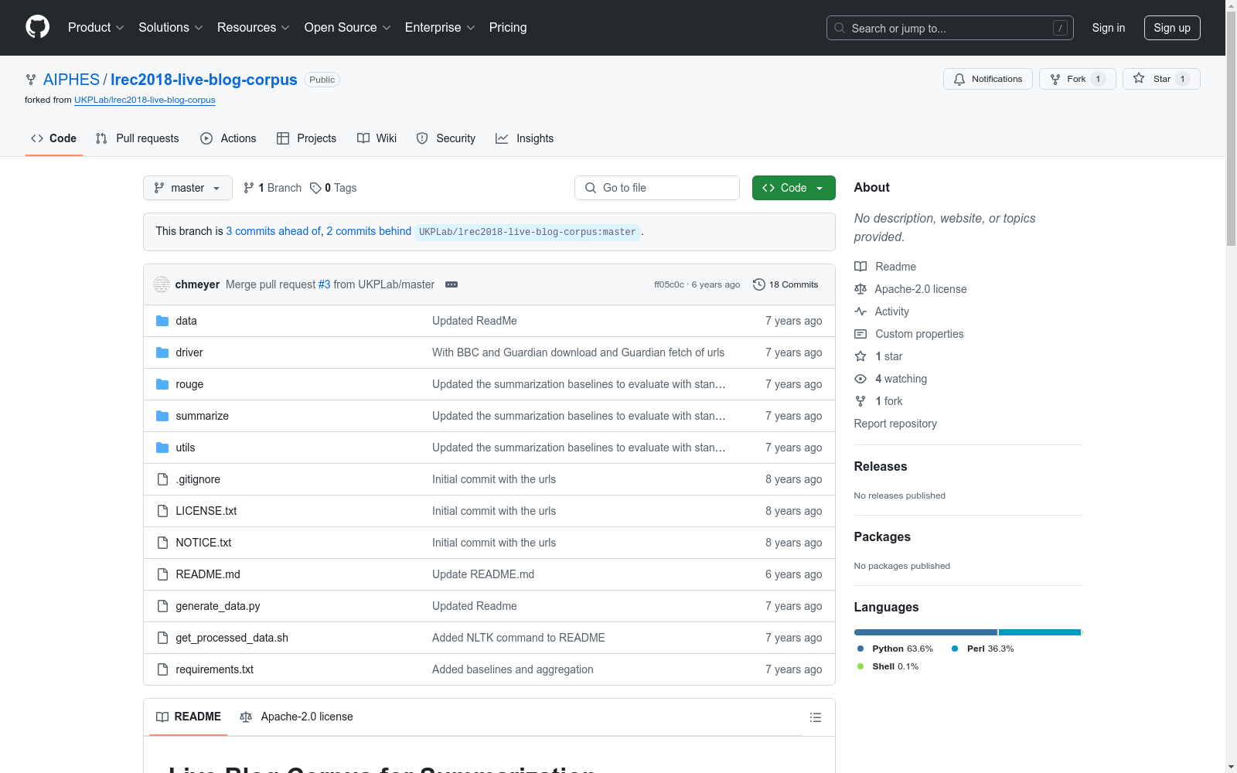This screenshot has width=1237, height=773.
Task: Open the green Code dropdown button
Action: (x=794, y=188)
